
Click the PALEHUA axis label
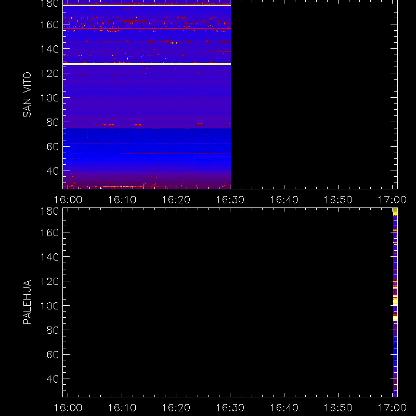(x=27, y=302)
